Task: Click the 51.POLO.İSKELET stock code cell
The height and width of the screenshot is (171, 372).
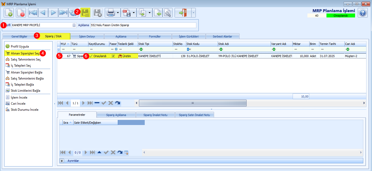Action: (202, 56)
